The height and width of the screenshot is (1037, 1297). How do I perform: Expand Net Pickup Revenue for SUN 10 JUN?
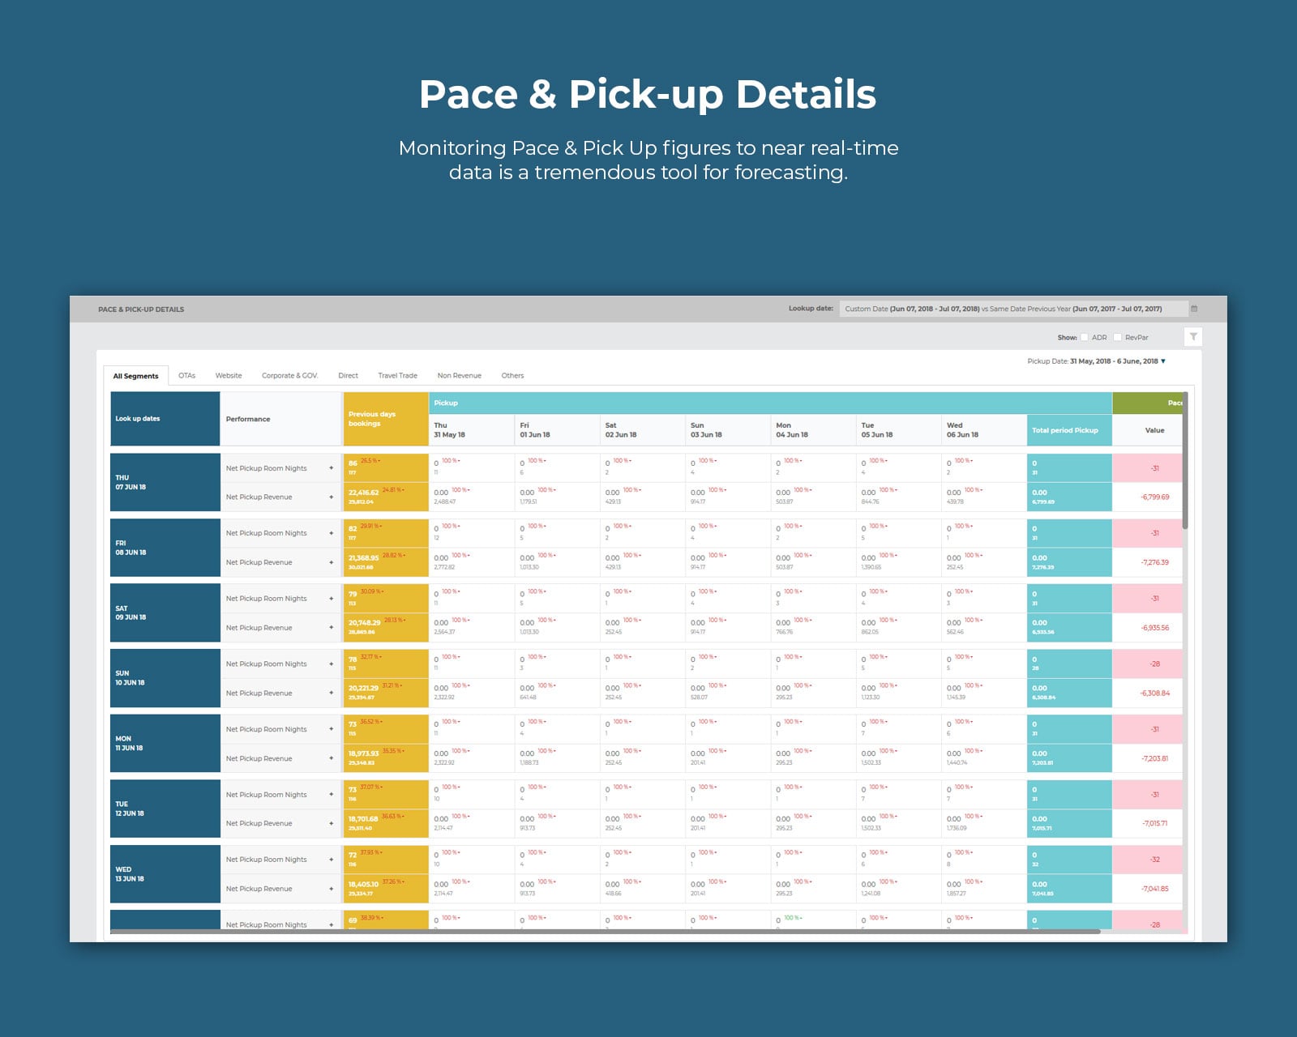(x=332, y=693)
